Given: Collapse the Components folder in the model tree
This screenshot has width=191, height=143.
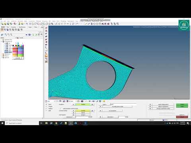Looking at the screenshot, I should pos(2,42).
